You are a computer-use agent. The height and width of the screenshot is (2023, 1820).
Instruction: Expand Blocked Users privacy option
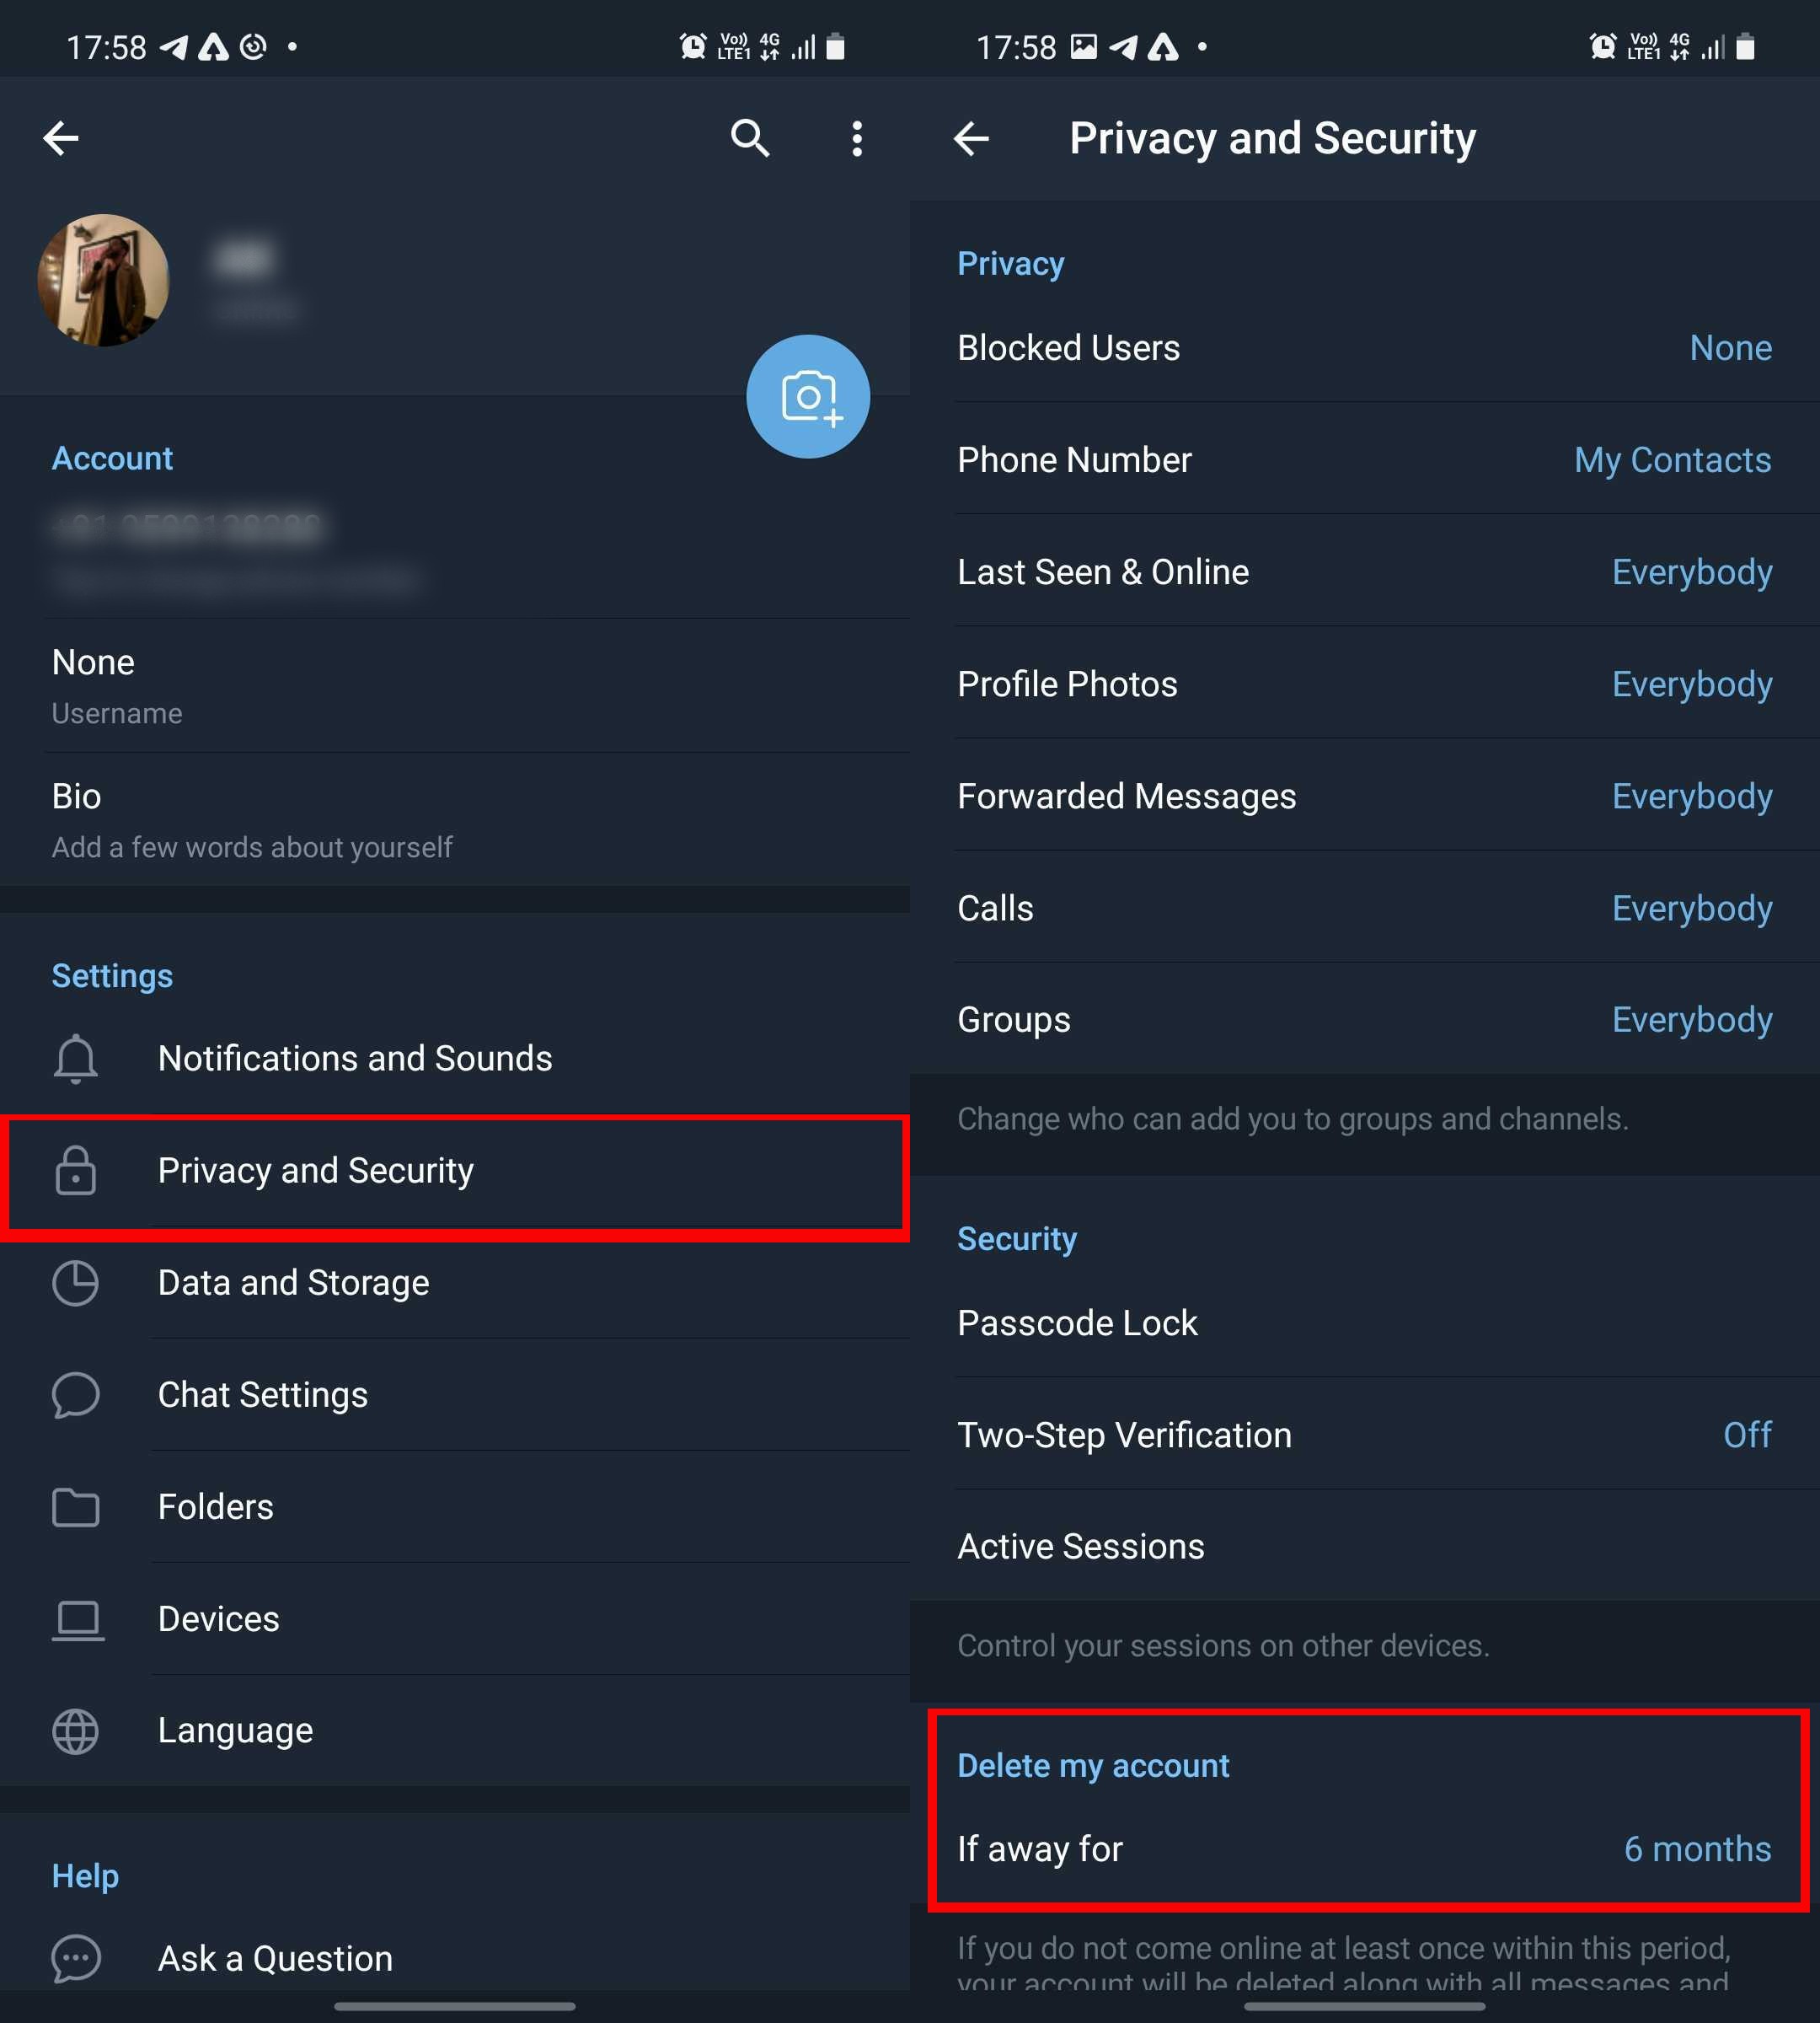tap(1363, 348)
